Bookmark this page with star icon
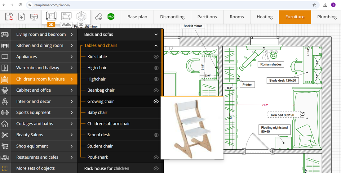This screenshot has width=341, height=173. coord(314,5)
